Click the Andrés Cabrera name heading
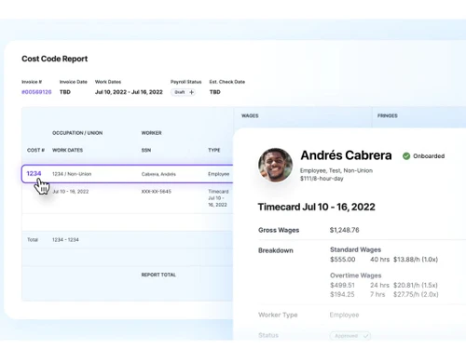This screenshot has height=349, width=466. 346,155
